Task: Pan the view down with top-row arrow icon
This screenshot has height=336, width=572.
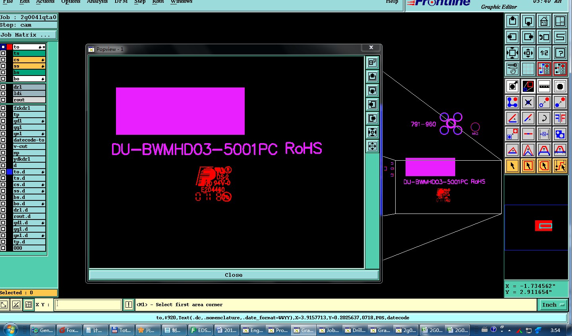Action: (528, 21)
